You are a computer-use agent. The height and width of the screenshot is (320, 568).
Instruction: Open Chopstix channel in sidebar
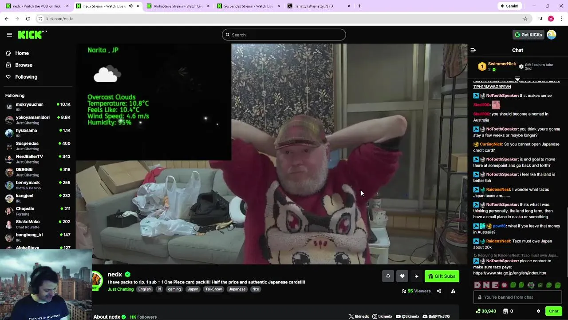[38, 211]
